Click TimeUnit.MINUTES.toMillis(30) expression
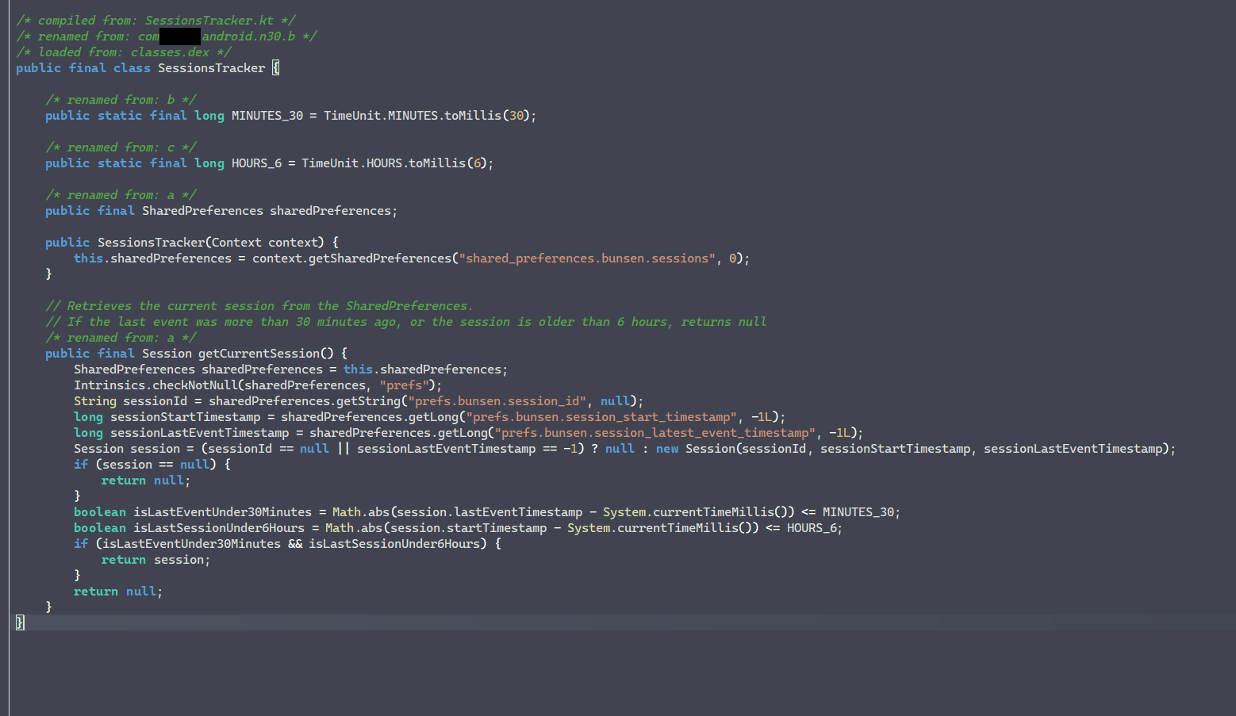The height and width of the screenshot is (716, 1236). (x=427, y=116)
